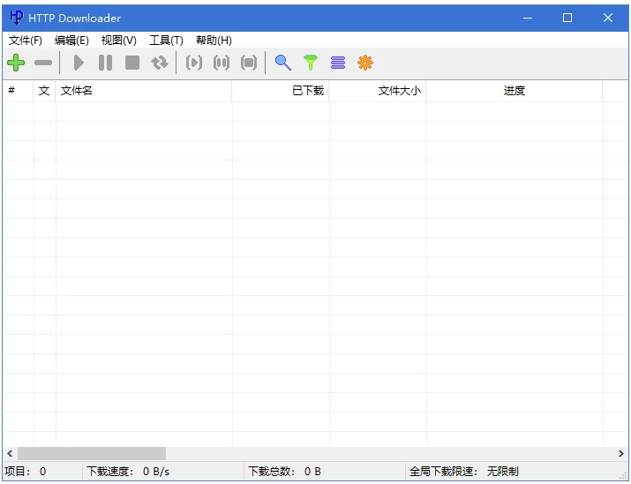Open the 工具(T) menu
Viewport: 631px width, 484px height.
coord(166,41)
